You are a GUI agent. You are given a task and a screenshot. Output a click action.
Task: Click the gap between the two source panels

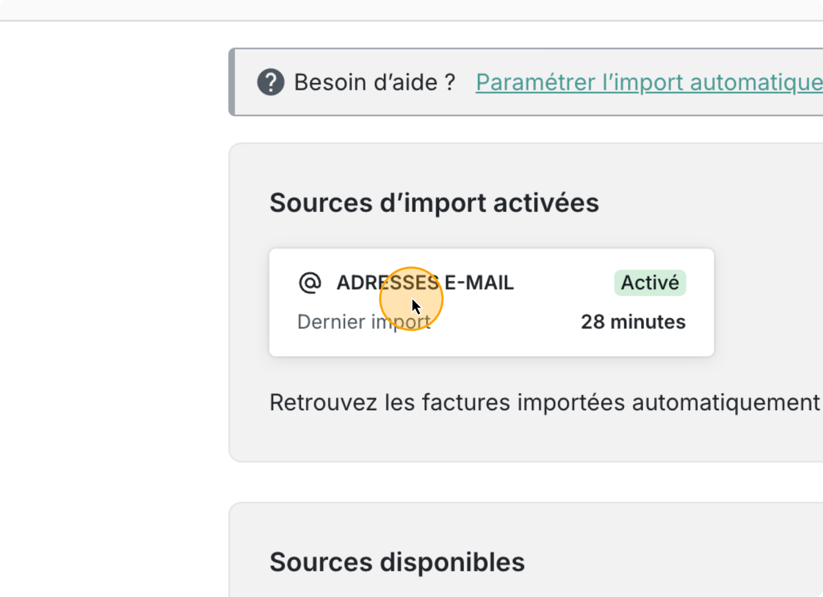click(x=526, y=482)
